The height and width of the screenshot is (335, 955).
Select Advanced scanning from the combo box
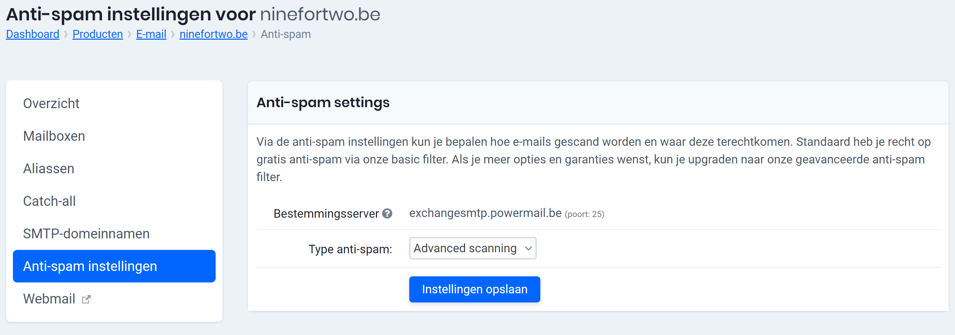[473, 249]
